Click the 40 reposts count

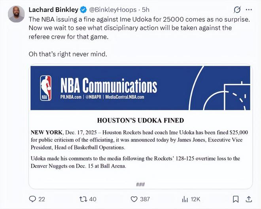pyautogui.click(x=93, y=199)
